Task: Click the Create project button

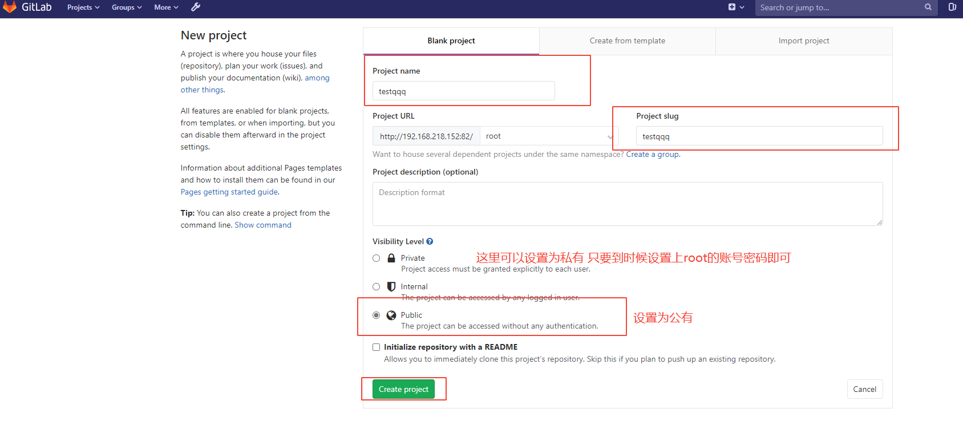Action: [x=403, y=389]
